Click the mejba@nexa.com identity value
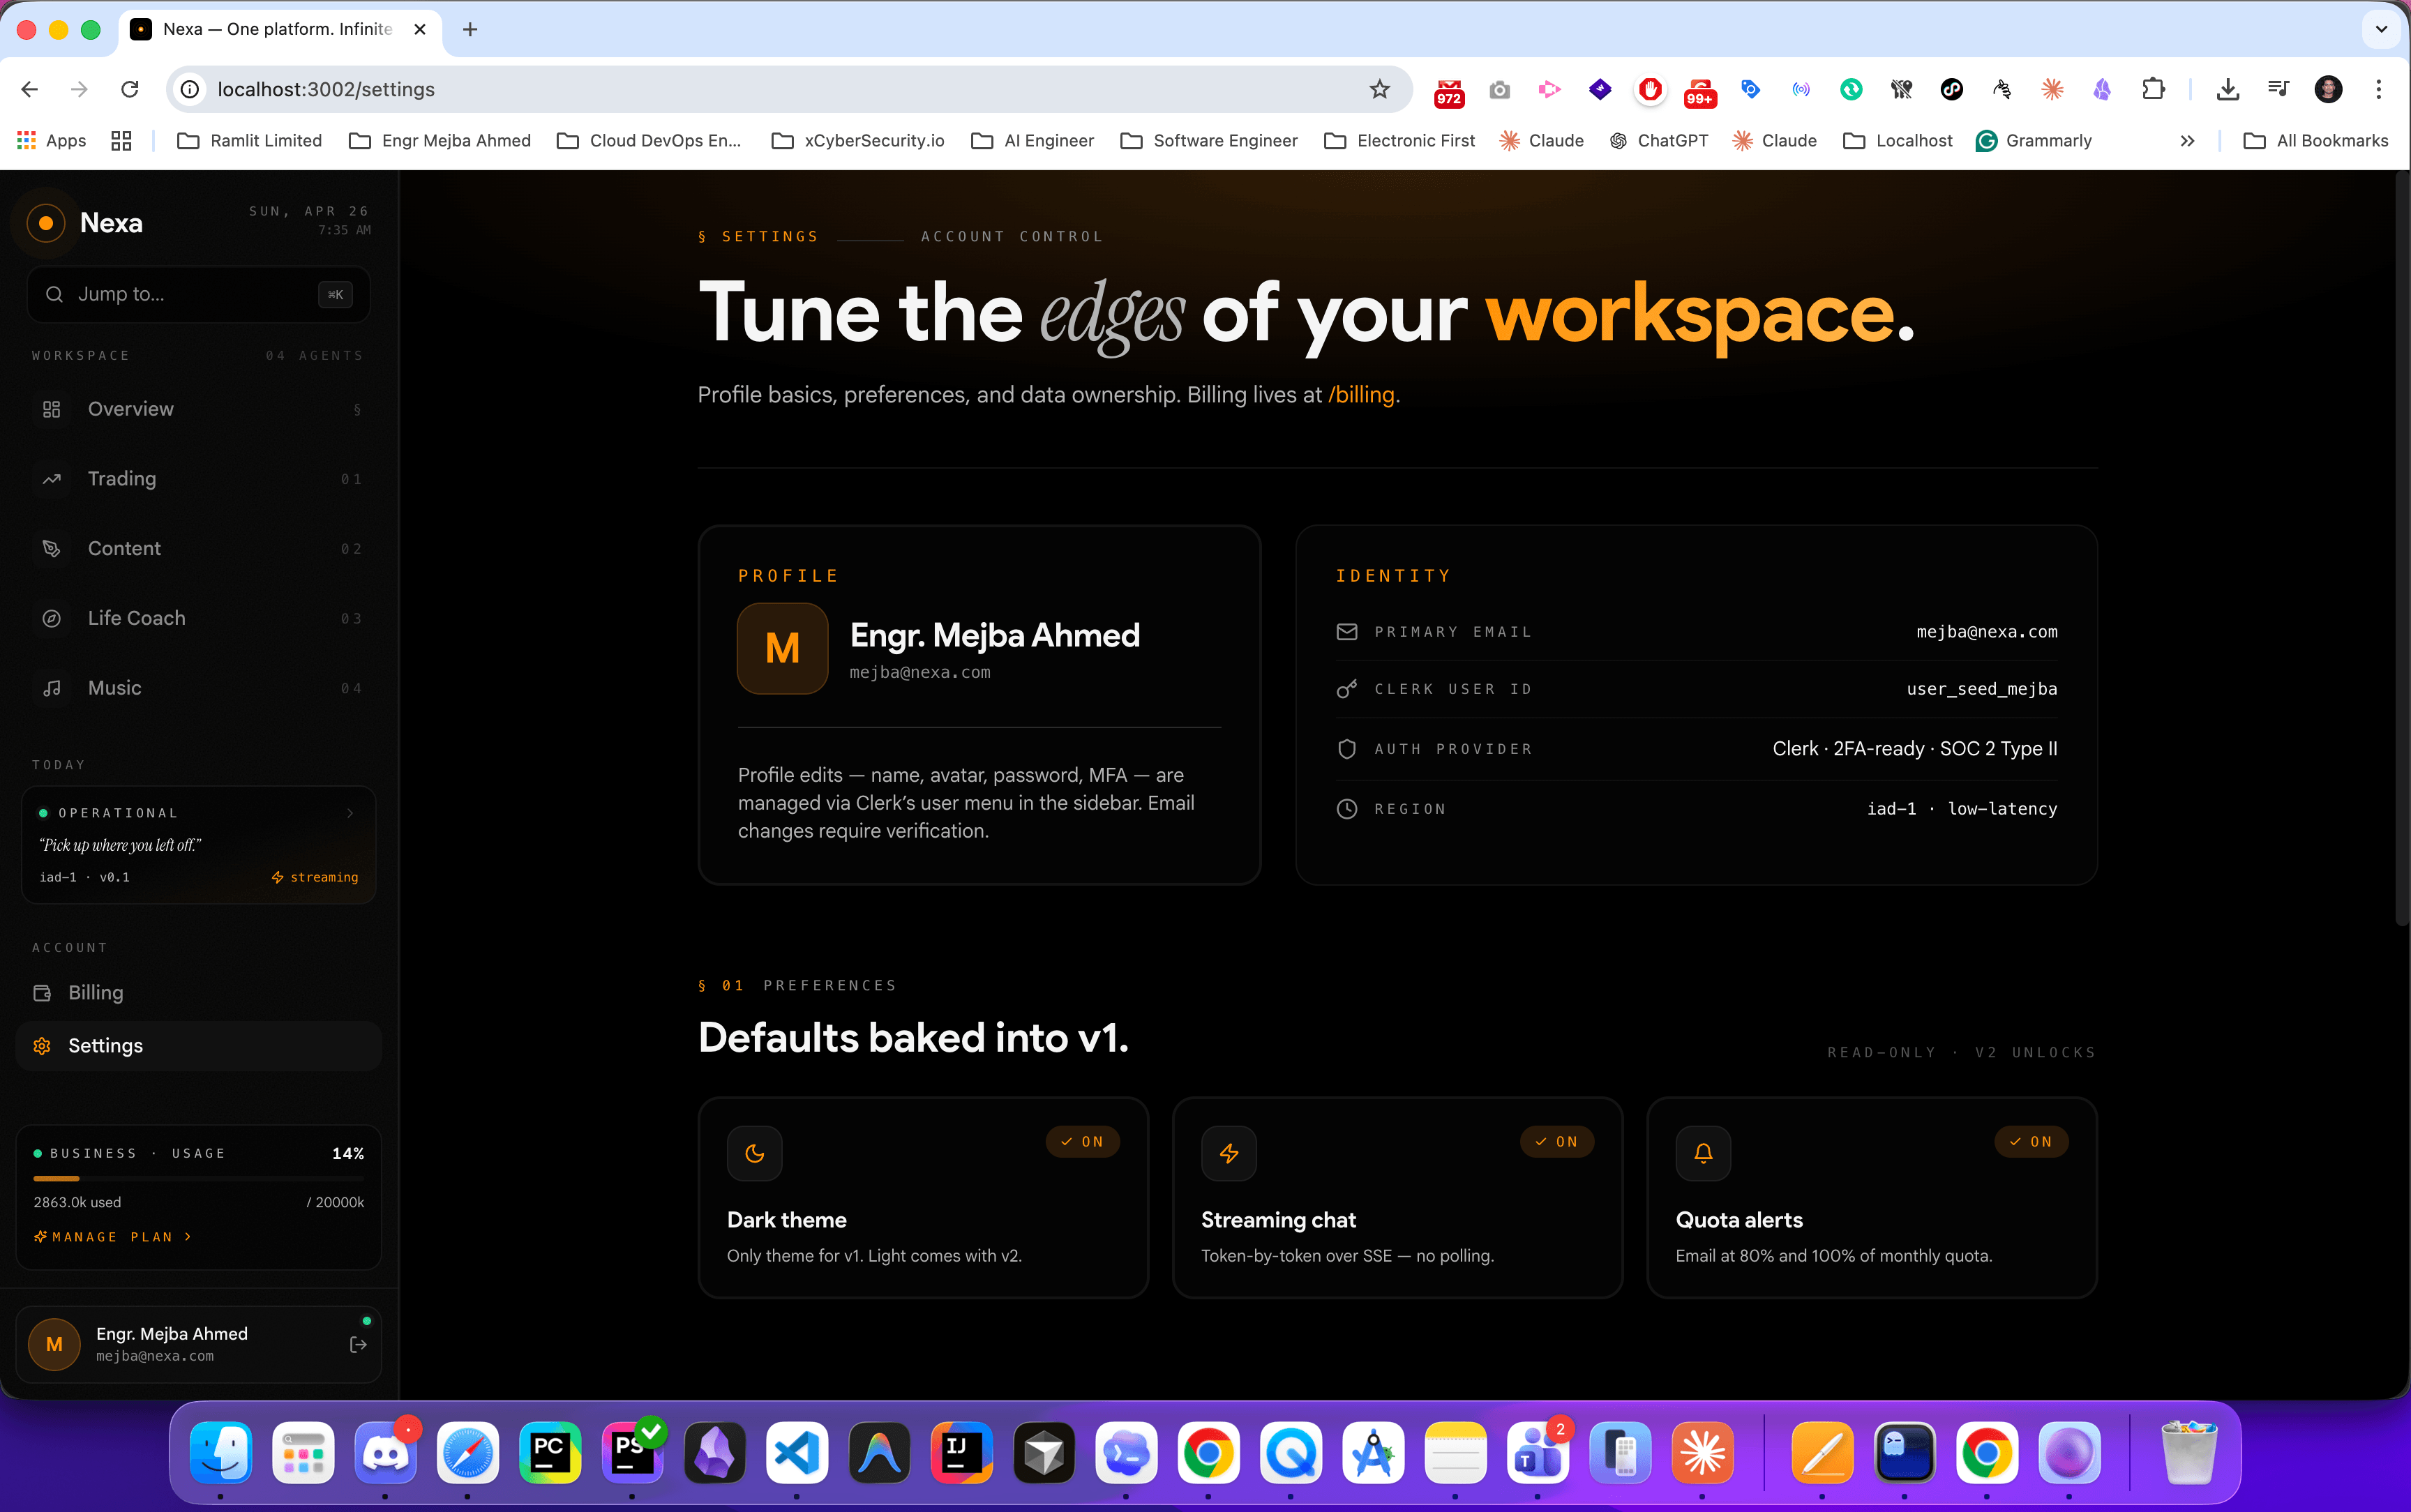 (1986, 632)
